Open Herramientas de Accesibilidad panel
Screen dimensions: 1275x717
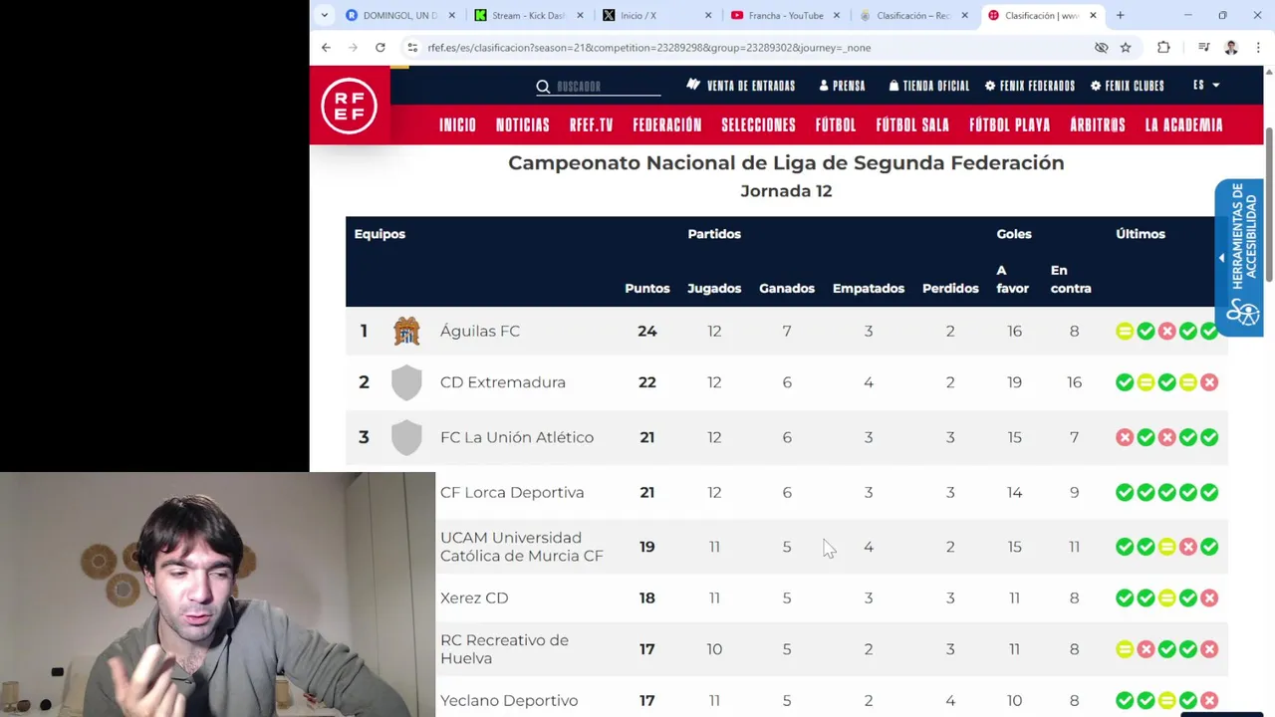(1238, 258)
